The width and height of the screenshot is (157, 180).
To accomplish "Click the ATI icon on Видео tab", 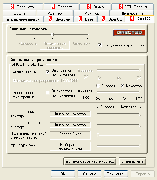I will pos(89,7).
